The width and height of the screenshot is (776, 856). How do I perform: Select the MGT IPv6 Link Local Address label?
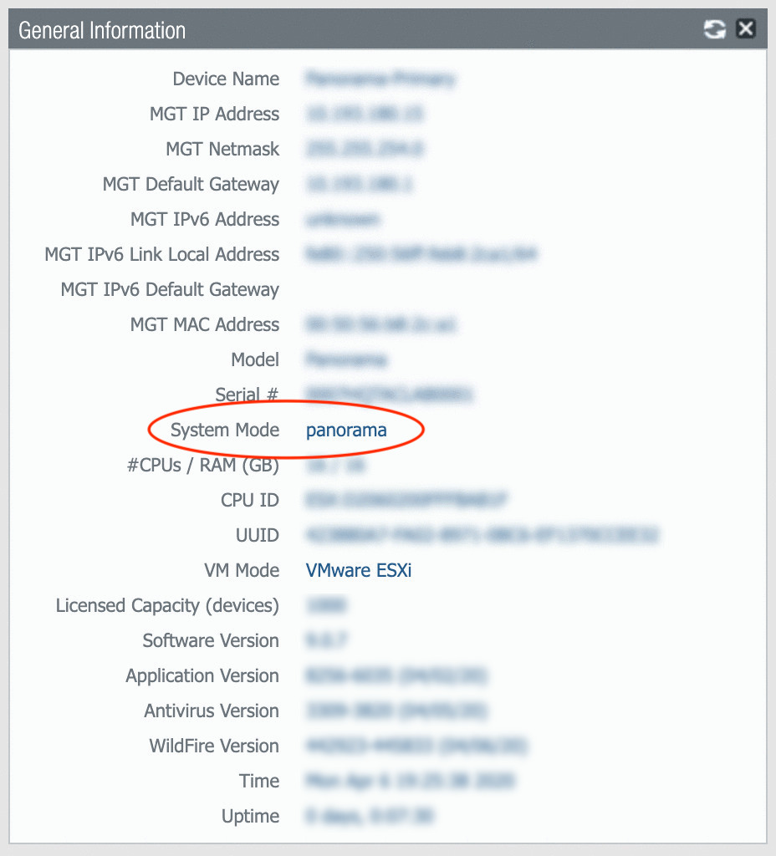point(162,254)
